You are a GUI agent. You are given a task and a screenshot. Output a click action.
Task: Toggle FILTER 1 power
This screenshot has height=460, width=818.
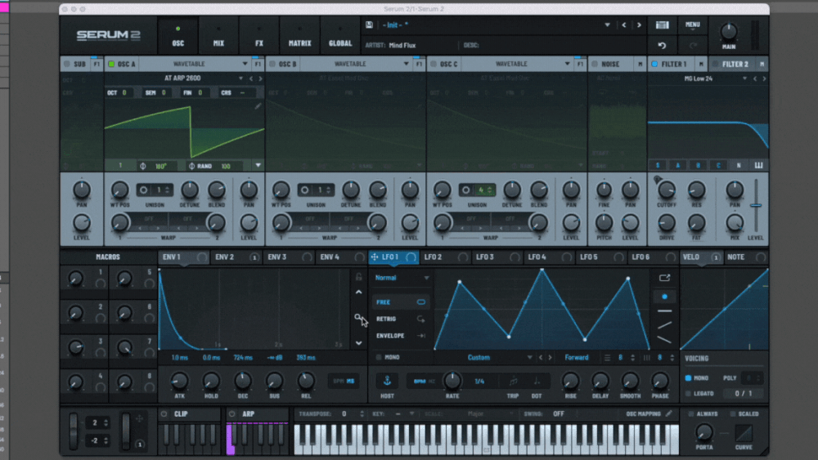654,64
